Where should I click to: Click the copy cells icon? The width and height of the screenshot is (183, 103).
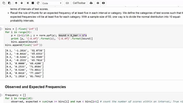tap(4, 3)
